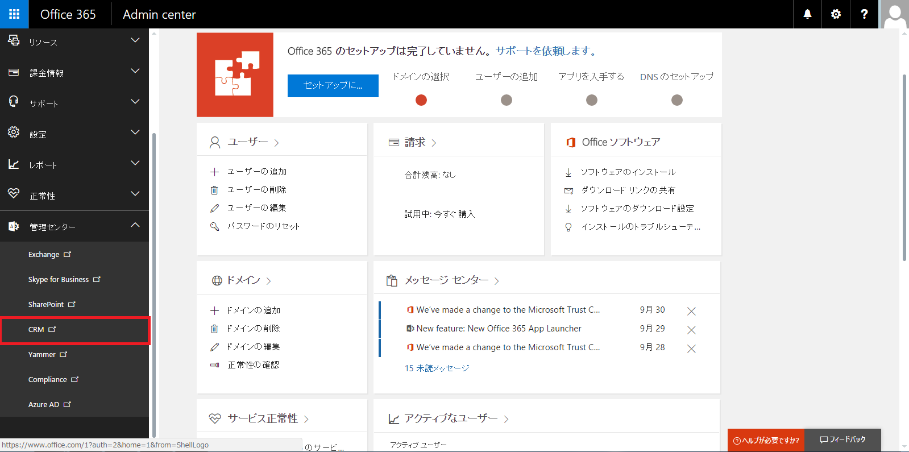Click the 設定 gear icon in sidebar
This screenshot has height=452, width=909.
pos(14,132)
